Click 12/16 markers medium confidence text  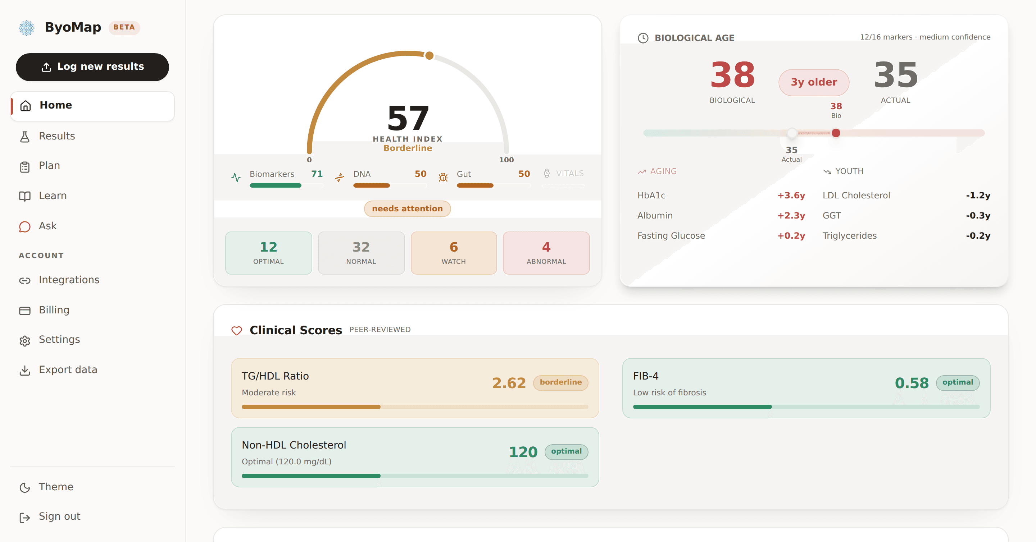[925, 37]
